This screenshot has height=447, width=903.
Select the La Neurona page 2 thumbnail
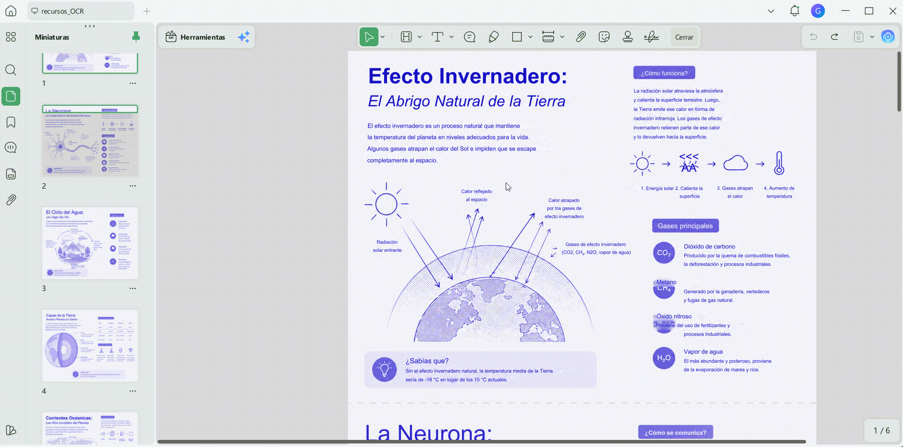[x=90, y=141]
